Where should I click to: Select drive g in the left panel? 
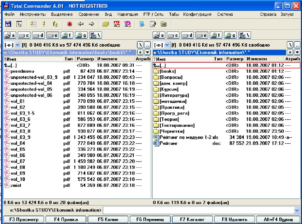click(x=81, y=35)
